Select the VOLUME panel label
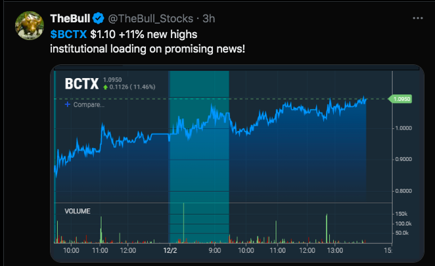This screenshot has height=266, width=435. click(x=78, y=211)
